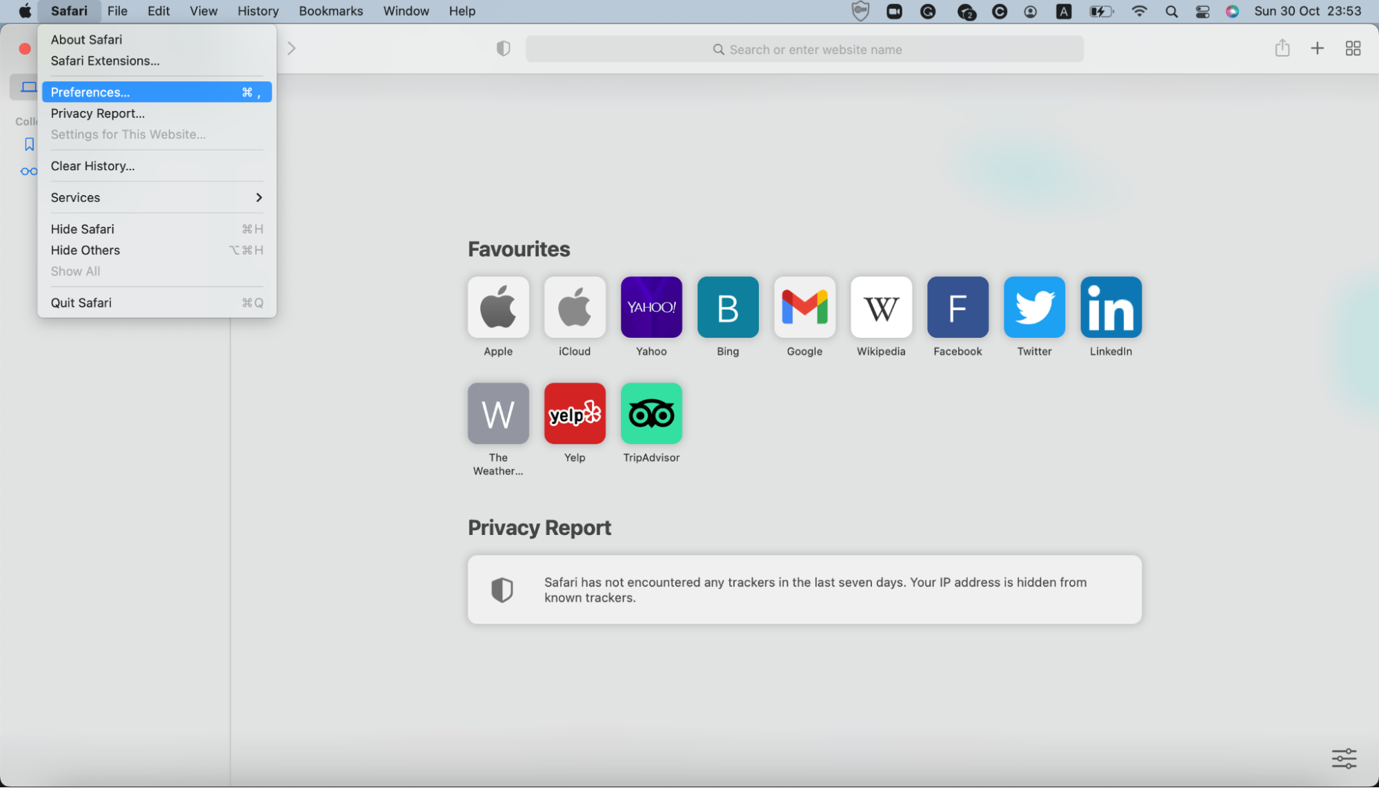This screenshot has height=788, width=1379.
Task: Open Control Centre in menu bar
Action: (x=1202, y=11)
